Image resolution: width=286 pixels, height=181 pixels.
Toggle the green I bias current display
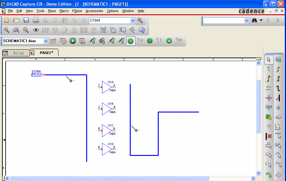point(150,41)
